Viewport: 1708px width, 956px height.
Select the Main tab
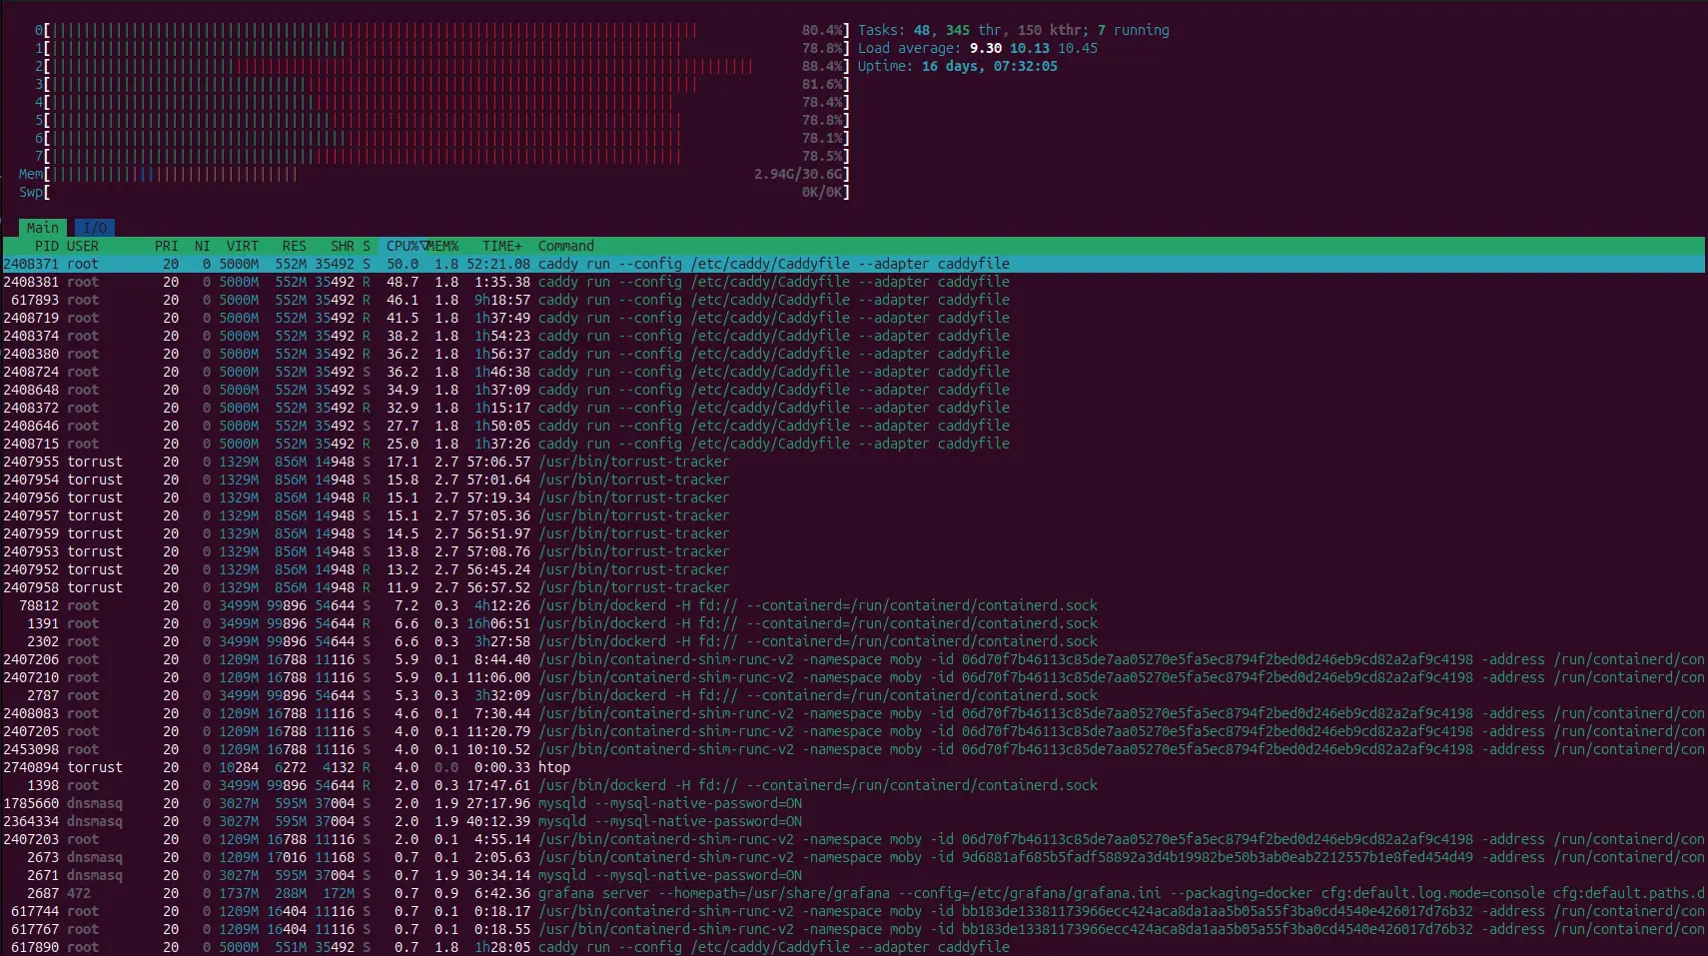(43, 228)
